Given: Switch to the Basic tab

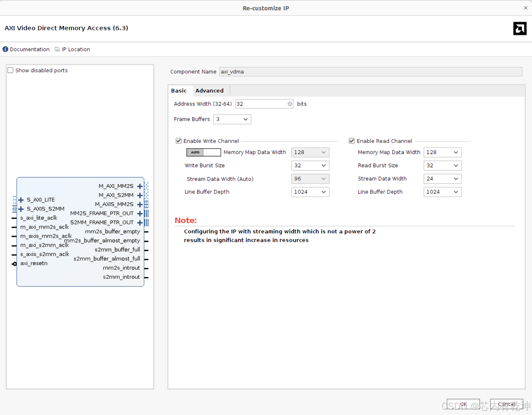Looking at the screenshot, I should [179, 91].
